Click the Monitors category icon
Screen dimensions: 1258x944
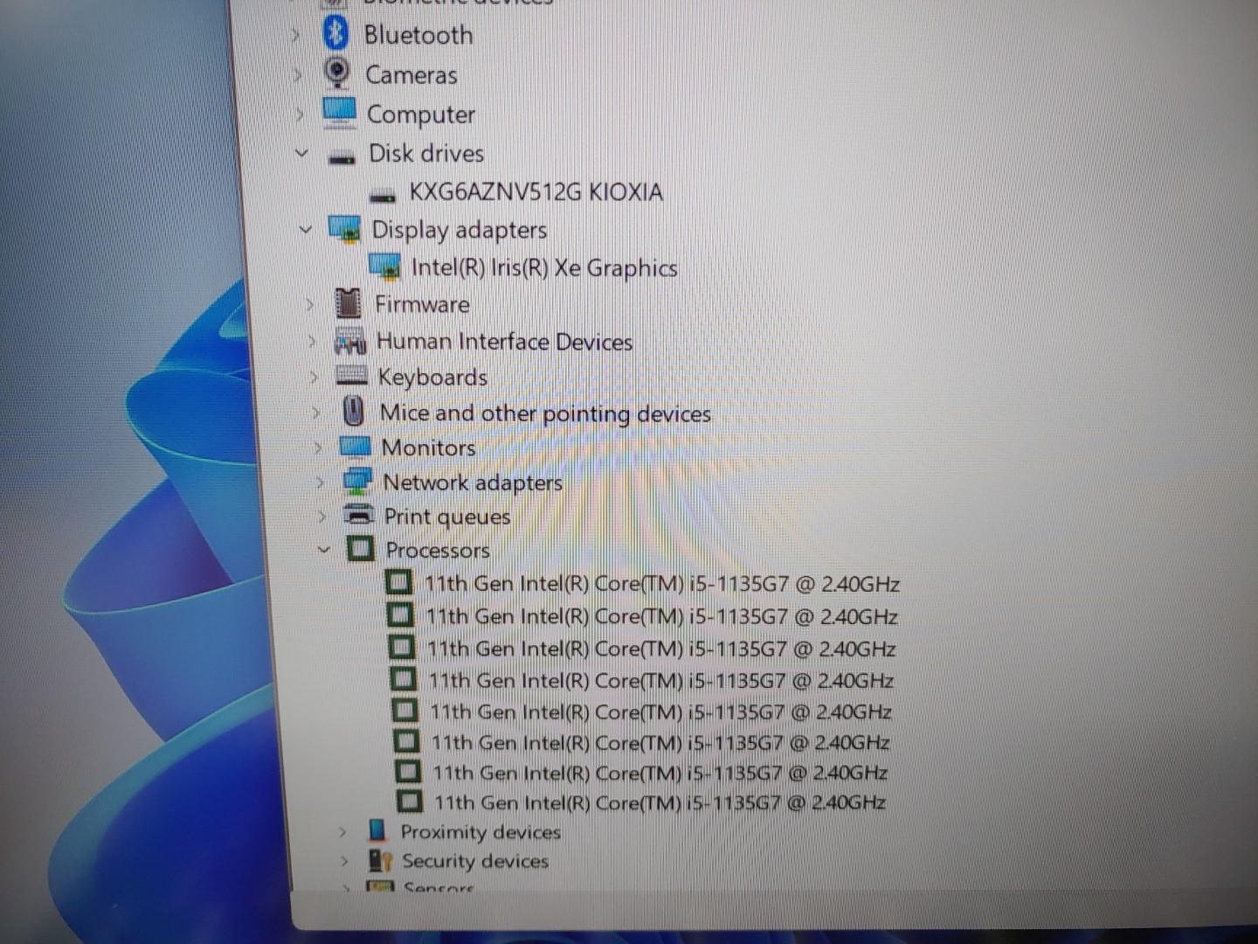pyautogui.click(x=355, y=447)
